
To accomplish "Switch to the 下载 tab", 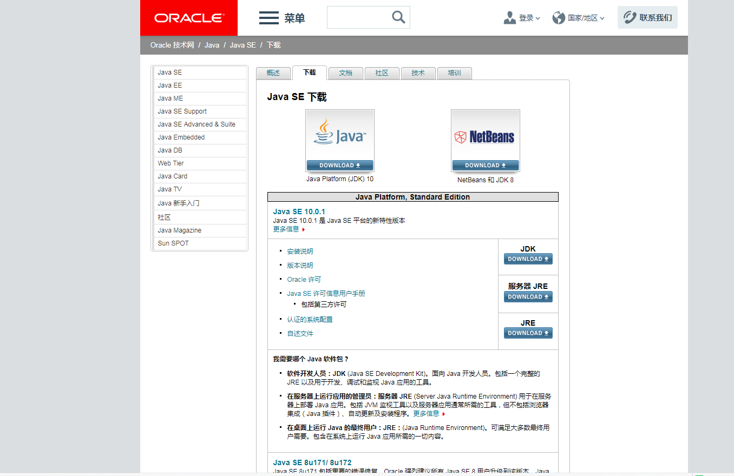I will [x=310, y=72].
